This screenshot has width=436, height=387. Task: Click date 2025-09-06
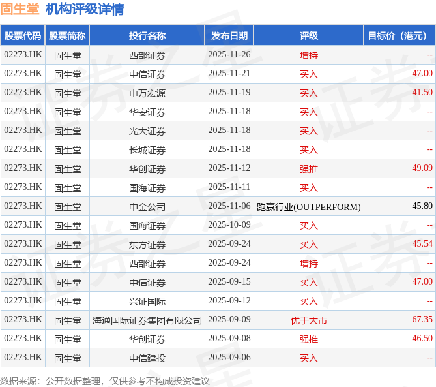coord(229,358)
